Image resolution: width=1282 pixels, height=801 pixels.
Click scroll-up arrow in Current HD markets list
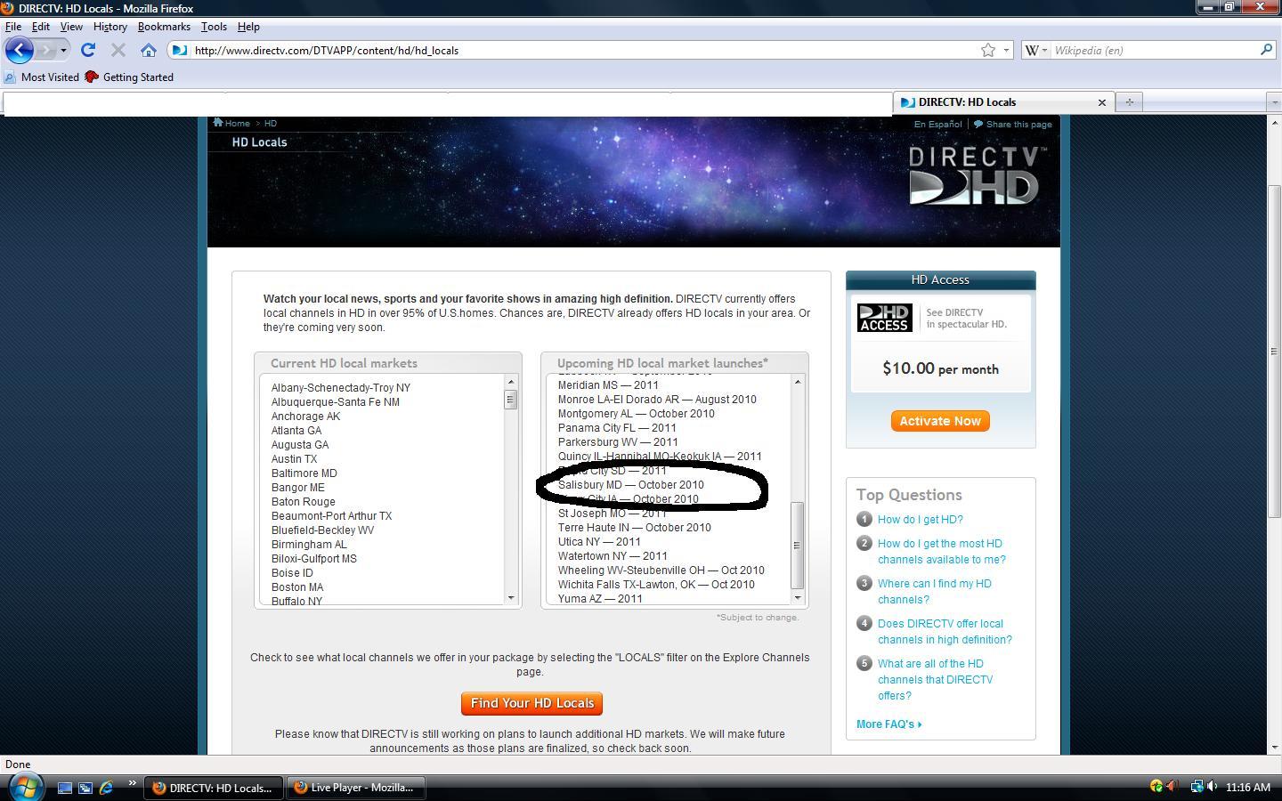(511, 383)
